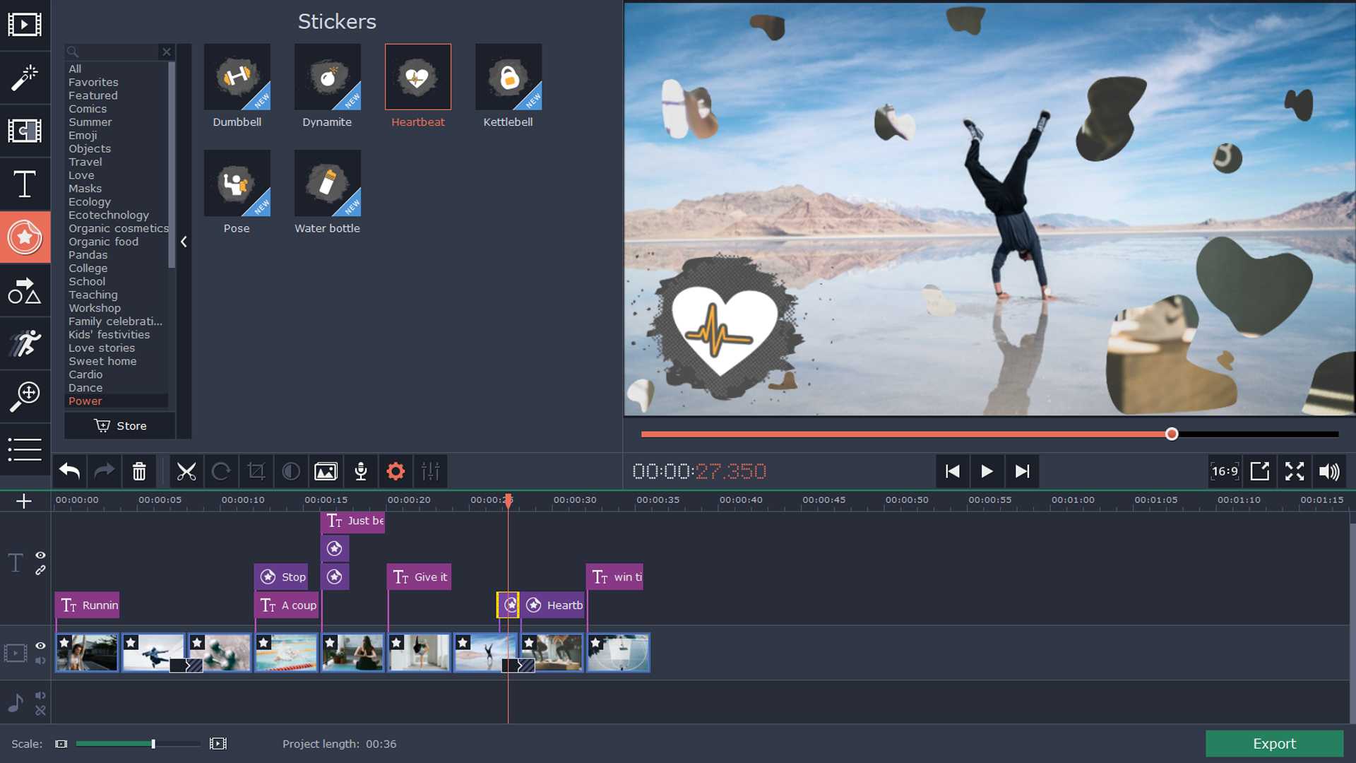The image size is (1356, 763).
Task: Drag the timeline scale slider
Action: 154,743
